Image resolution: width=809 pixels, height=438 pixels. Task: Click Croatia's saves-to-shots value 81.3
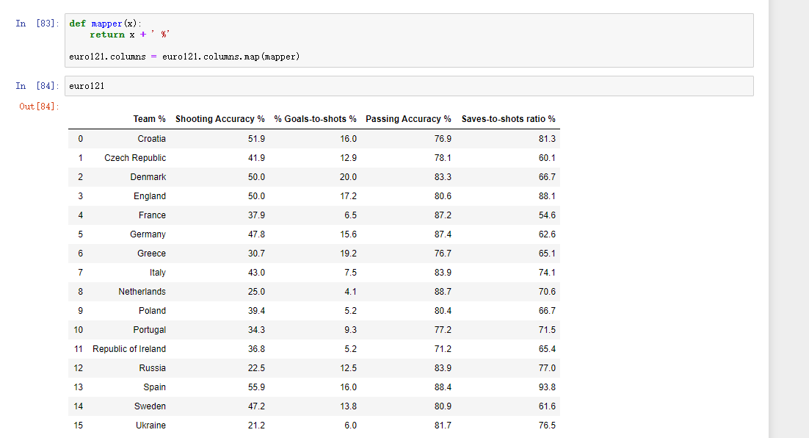pos(547,139)
